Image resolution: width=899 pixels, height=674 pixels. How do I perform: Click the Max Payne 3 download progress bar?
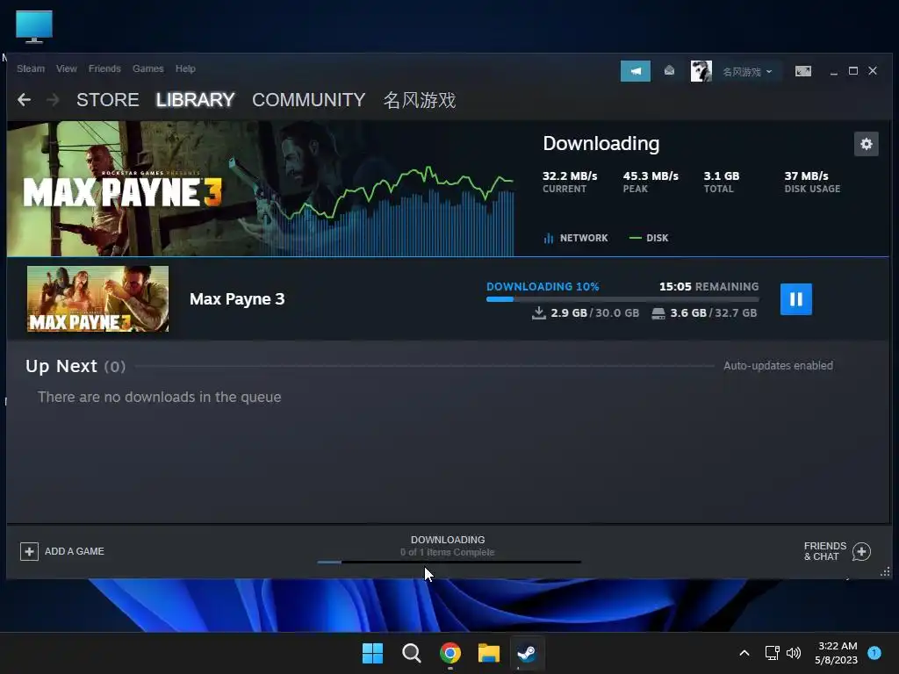coord(622,299)
